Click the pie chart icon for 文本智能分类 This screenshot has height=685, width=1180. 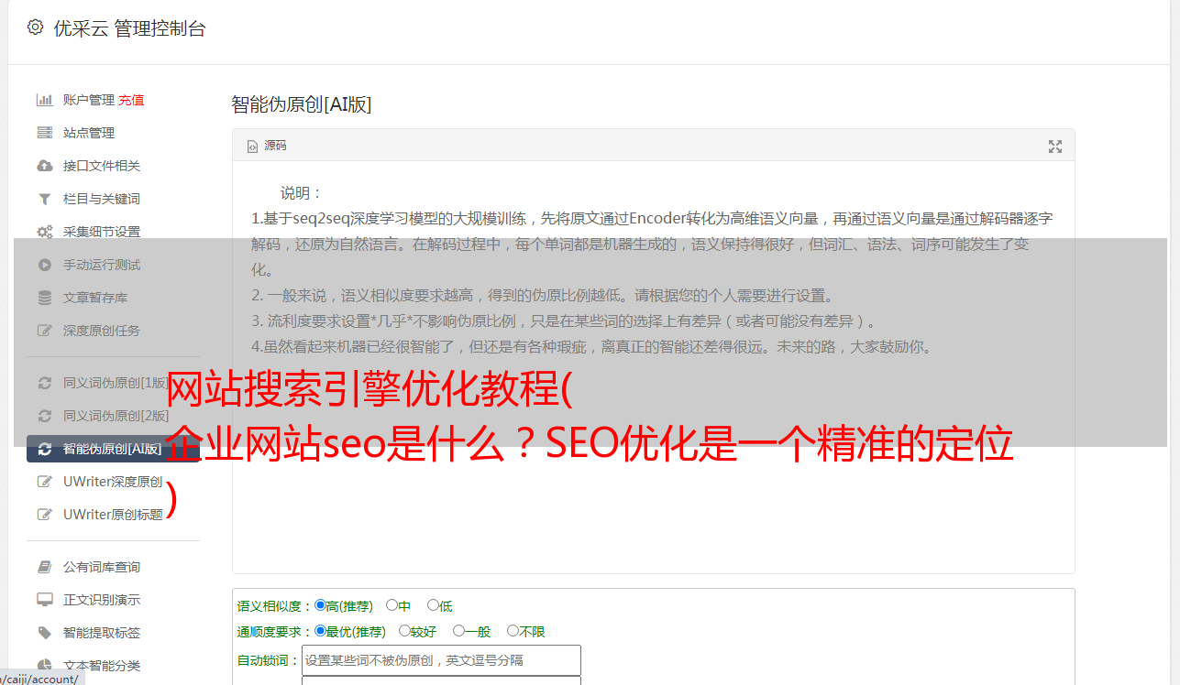click(44, 666)
